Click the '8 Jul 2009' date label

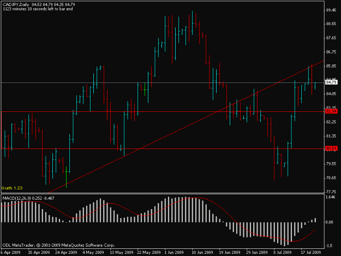click(x=283, y=252)
